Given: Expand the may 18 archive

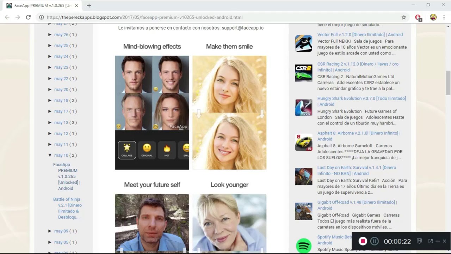Looking at the screenshot, I should (x=50, y=100).
